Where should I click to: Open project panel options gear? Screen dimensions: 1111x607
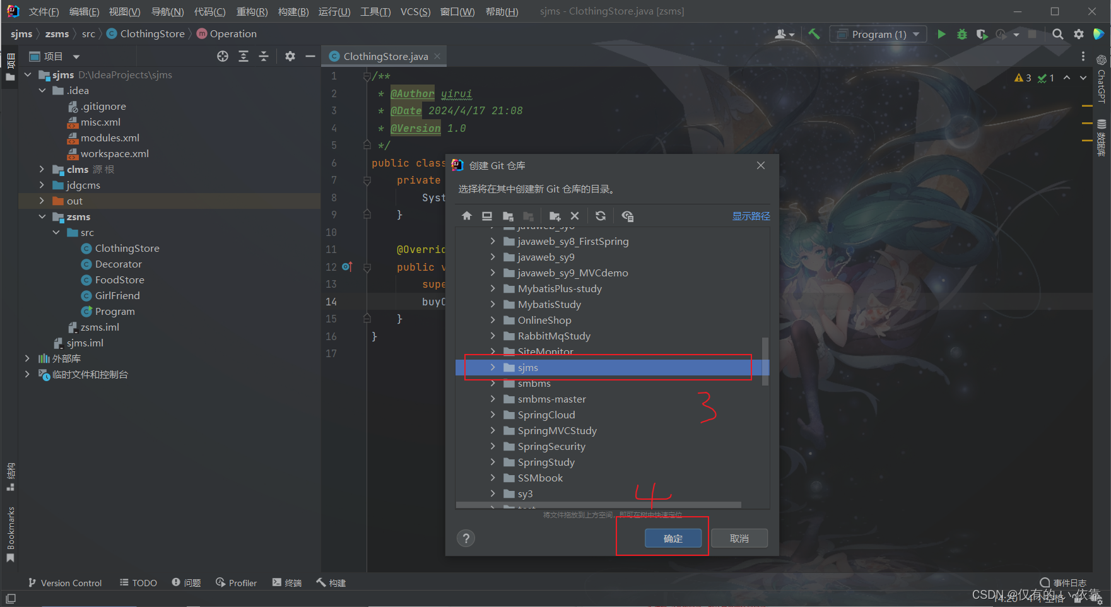[290, 56]
